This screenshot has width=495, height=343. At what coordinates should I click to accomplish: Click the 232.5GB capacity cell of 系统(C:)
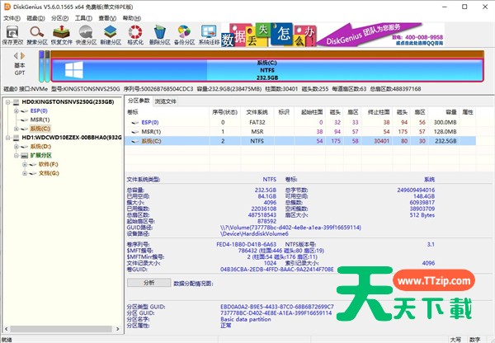click(445, 141)
